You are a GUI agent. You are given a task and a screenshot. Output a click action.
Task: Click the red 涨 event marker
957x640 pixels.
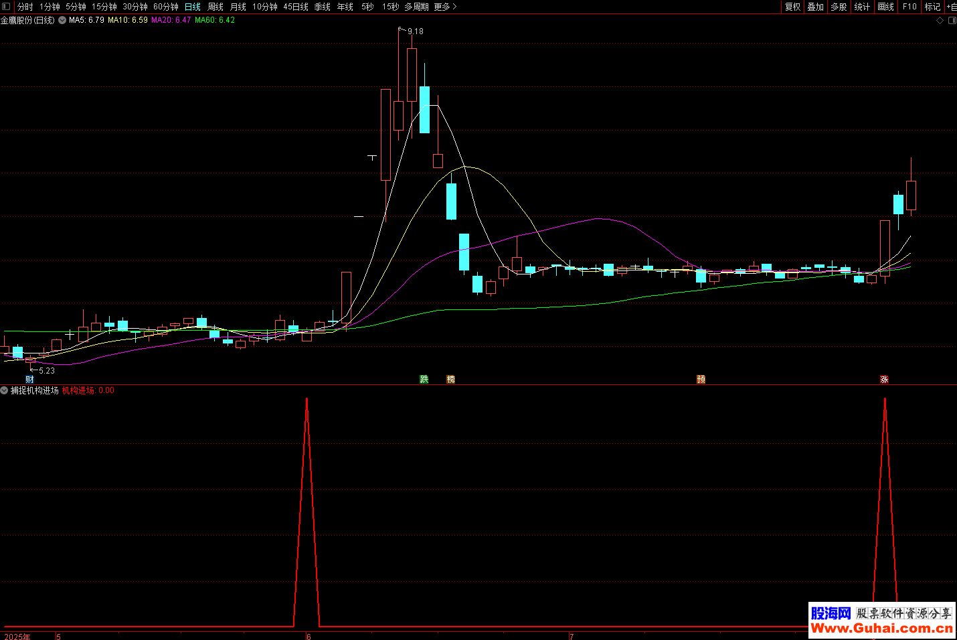click(x=884, y=380)
